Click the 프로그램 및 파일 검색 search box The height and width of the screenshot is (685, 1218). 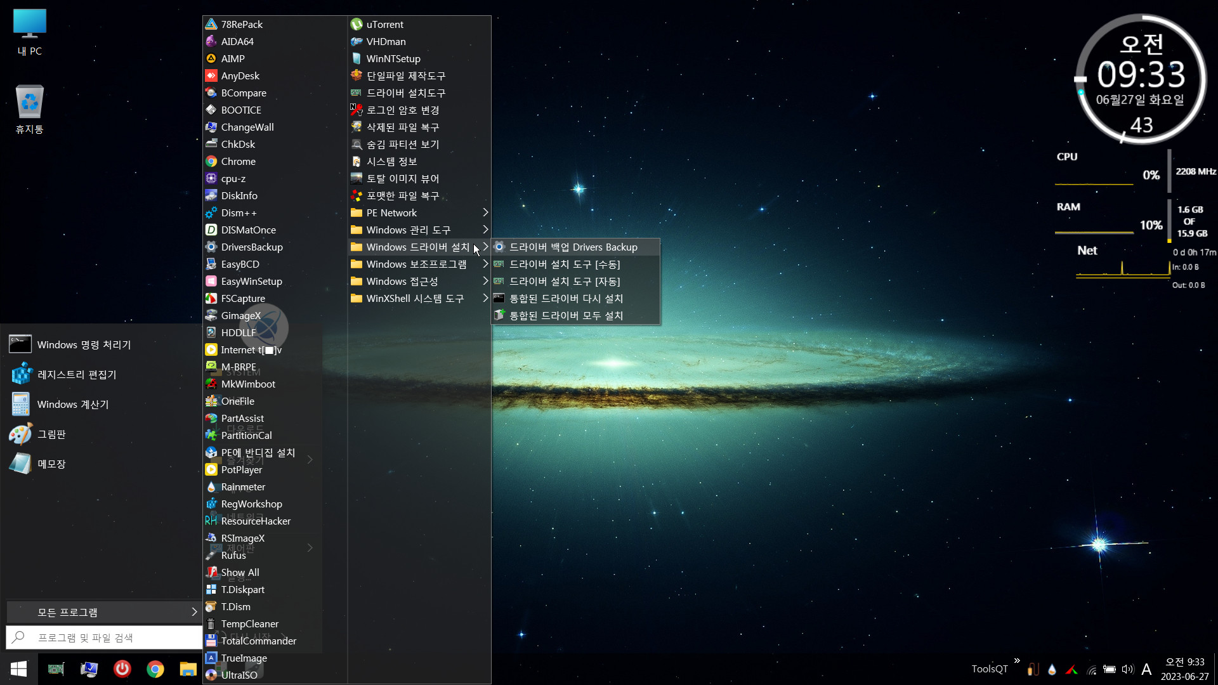click(105, 637)
